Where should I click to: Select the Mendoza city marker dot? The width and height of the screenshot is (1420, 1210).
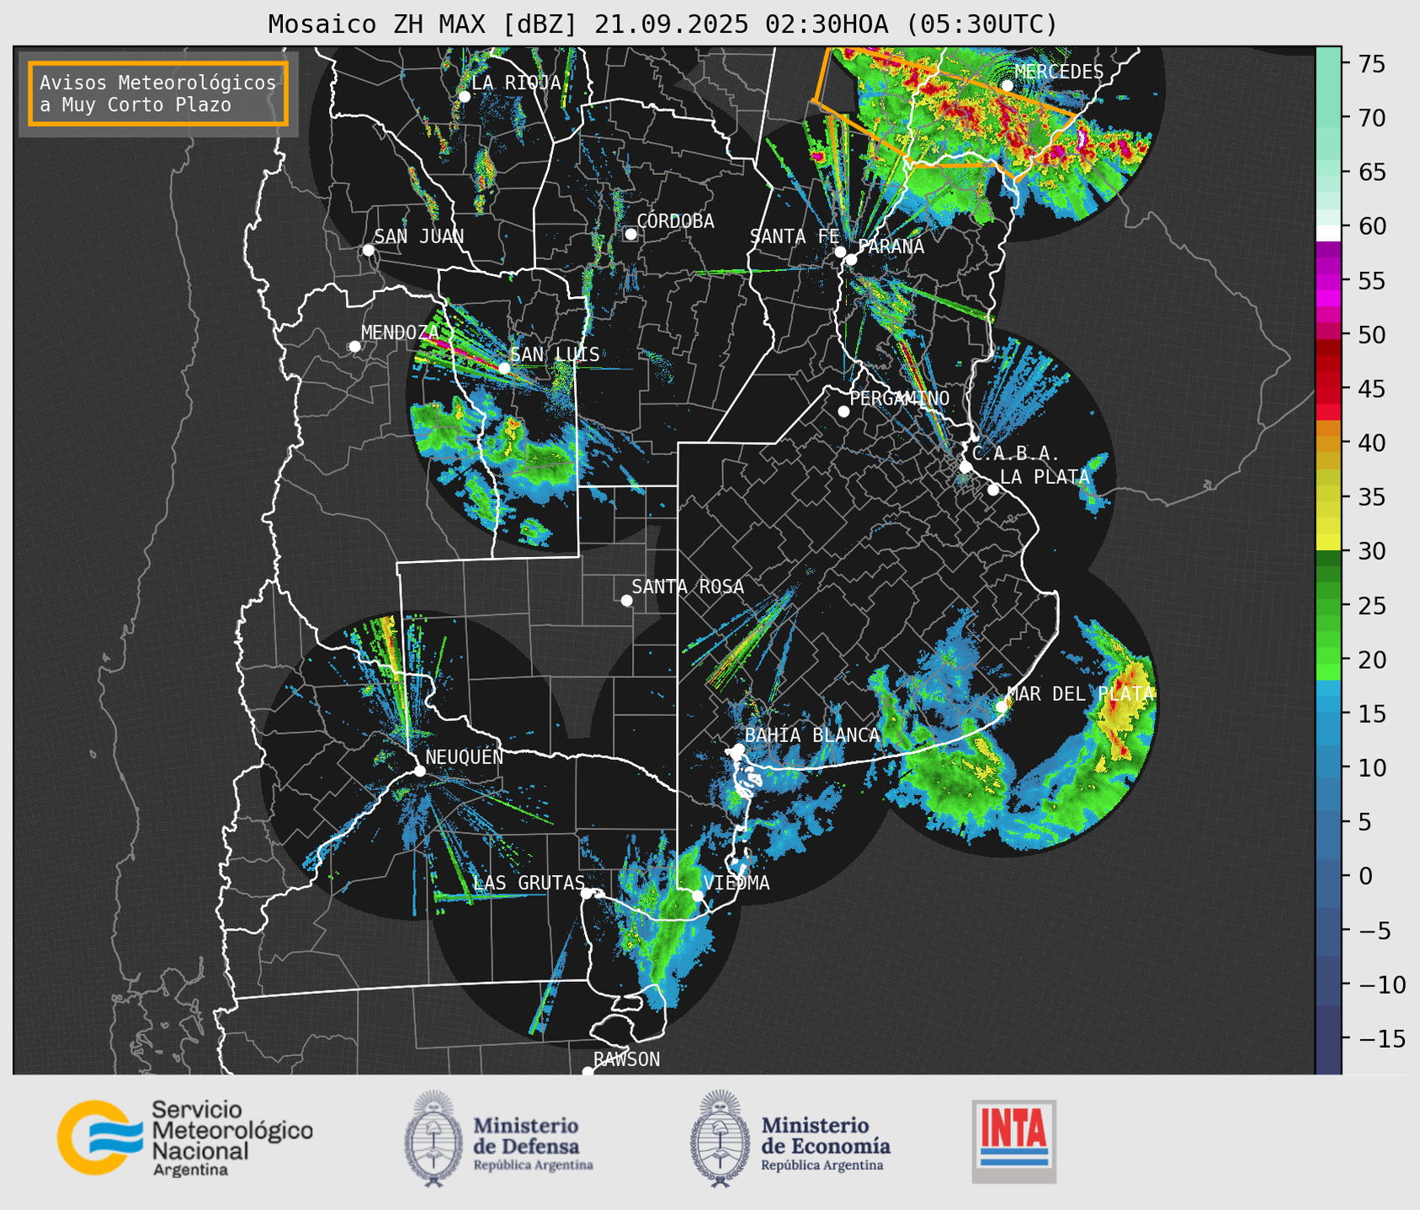click(354, 347)
